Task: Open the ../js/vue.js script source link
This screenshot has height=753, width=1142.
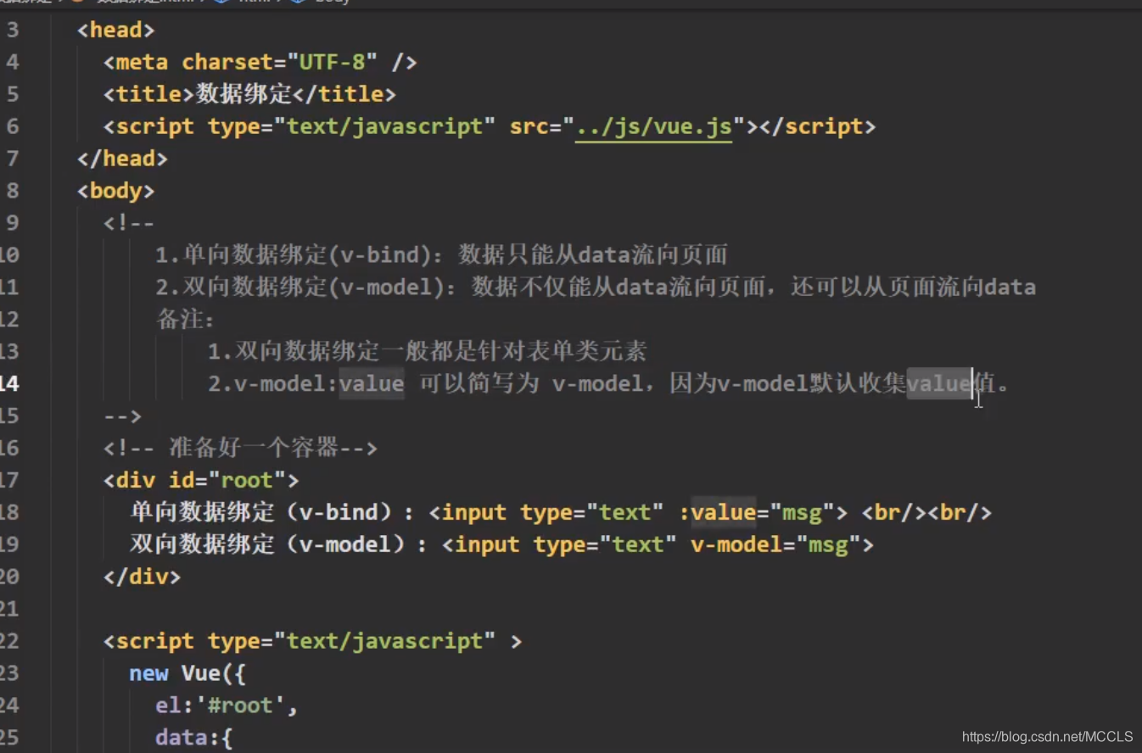Action: tap(653, 126)
